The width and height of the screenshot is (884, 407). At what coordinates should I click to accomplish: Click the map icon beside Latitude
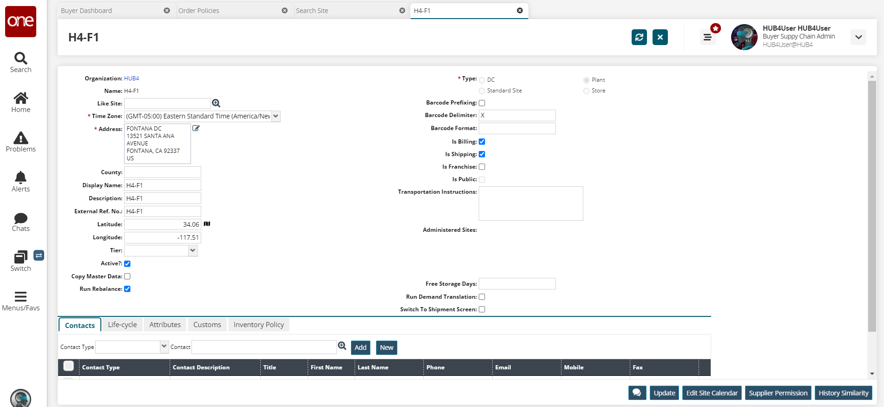click(207, 224)
